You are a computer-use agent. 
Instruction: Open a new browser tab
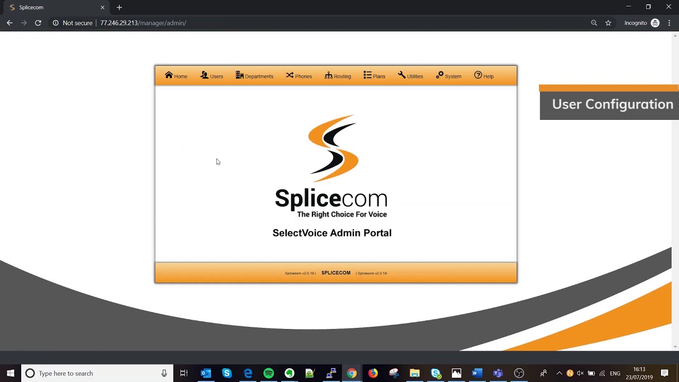[x=119, y=7]
